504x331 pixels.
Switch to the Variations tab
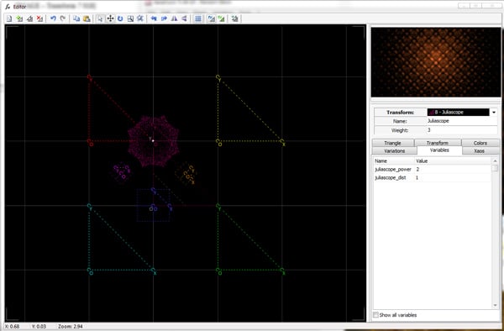[x=395, y=150]
